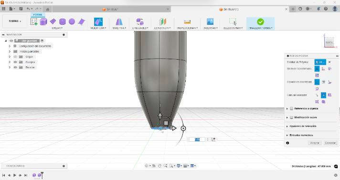Expand Configuración del documento tree node
Viewport: 340px width, 180px height.
click(x=10, y=46)
